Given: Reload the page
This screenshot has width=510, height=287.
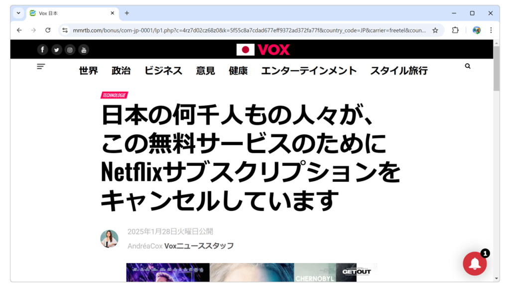Looking at the screenshot, I should tap(48, 30).
